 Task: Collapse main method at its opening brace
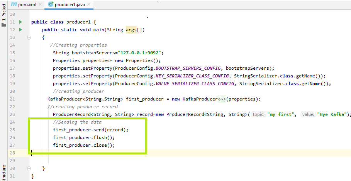click(29, 37)
